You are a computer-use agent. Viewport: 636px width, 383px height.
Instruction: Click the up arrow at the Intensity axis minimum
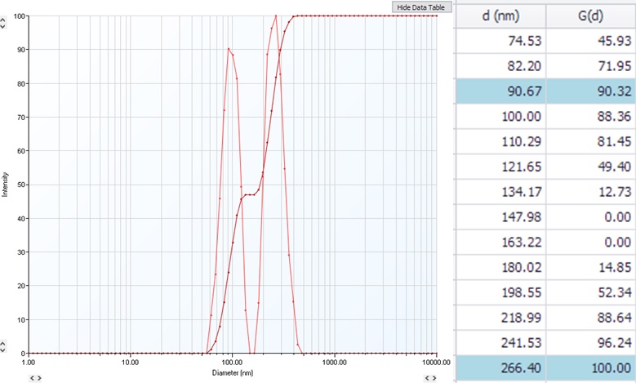click(3, 344)
